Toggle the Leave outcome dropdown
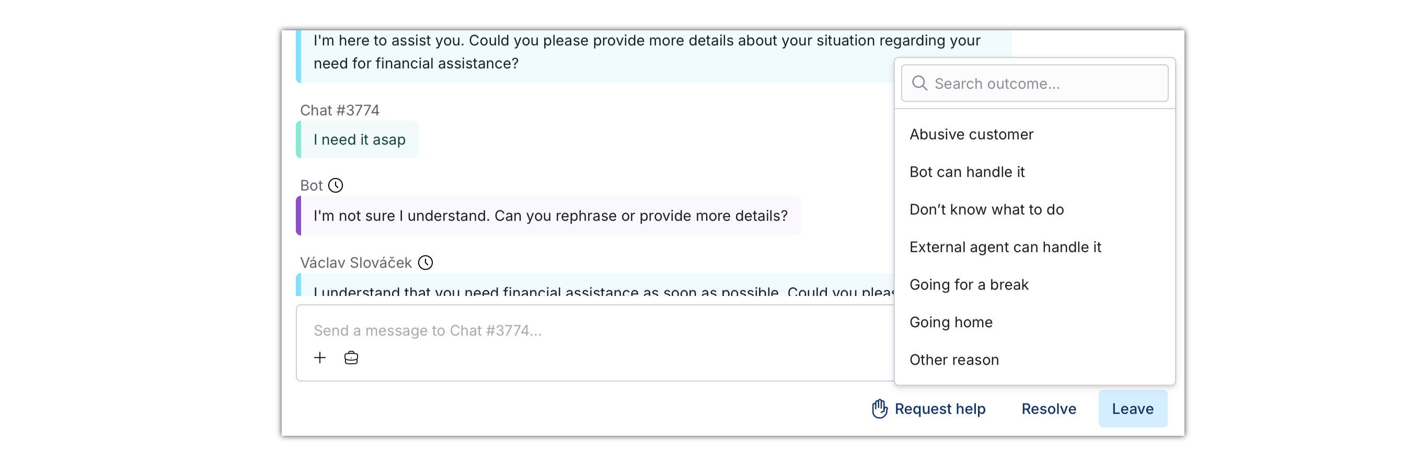The width and height of the screenshot is (1428, 465). click(x=1133, y=409)
